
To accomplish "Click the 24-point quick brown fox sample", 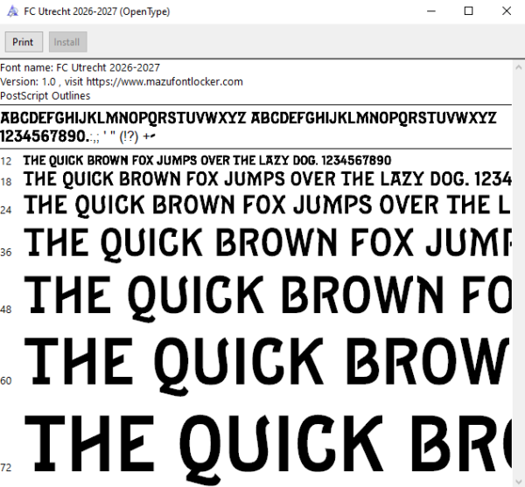I will tap(268, 205).
